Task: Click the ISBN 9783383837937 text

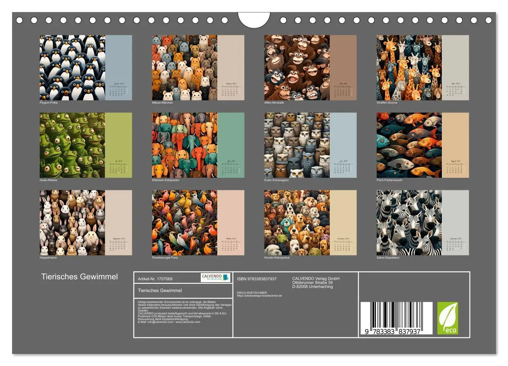Action: (x=257, y=279)
